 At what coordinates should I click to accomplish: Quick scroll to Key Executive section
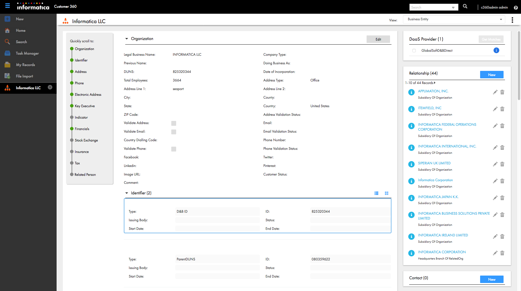click(x=85, y=106)
